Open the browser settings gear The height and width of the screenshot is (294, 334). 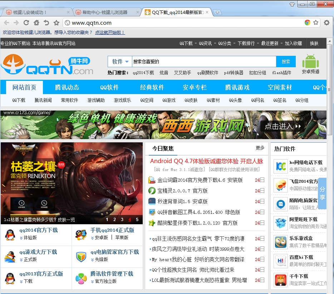(x=326, y=23)
